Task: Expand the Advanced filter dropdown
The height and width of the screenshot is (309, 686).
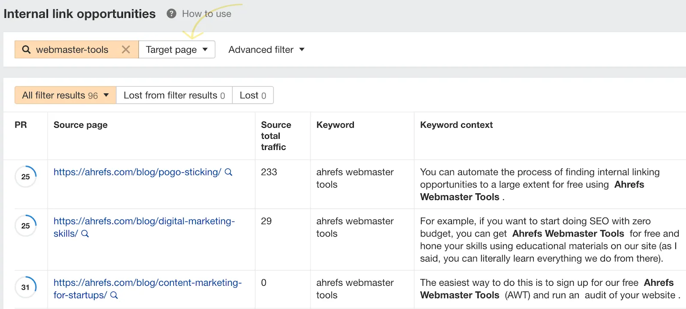Action: tap(266, 50)
